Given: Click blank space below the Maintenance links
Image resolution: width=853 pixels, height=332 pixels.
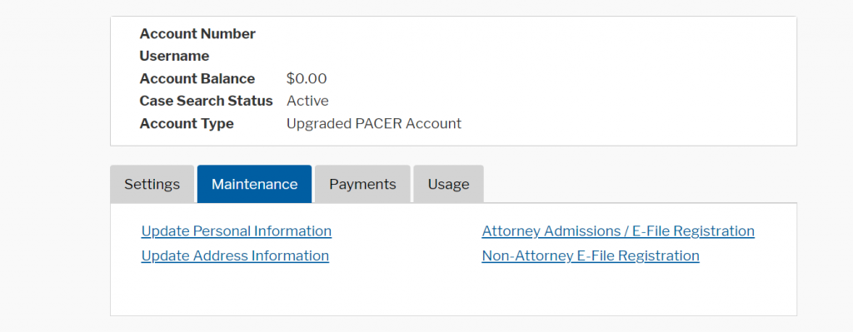Looking at the screenshot, I should [453, 290].
